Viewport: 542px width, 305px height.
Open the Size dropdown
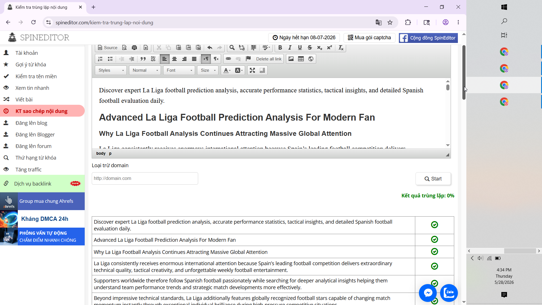[208, 70]
